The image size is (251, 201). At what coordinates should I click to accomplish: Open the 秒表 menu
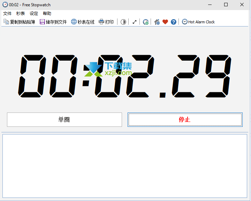click(x=21, y=14)
